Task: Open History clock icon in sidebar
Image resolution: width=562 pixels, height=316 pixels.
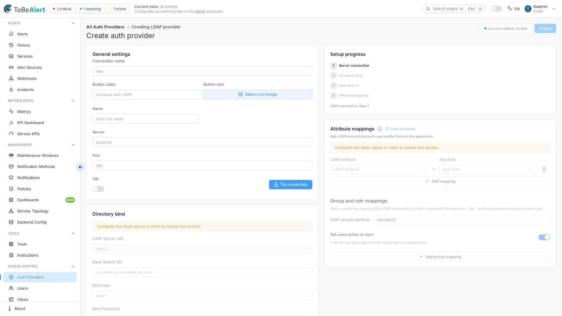Action: click(11, 45)
